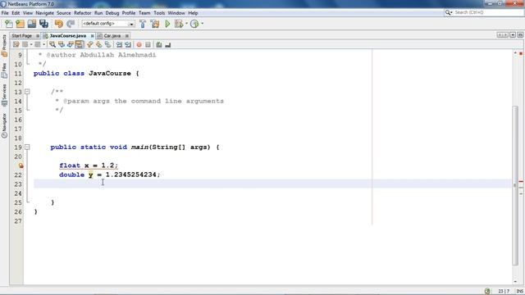Select the JavaCourse.java tab

(68, 36)
